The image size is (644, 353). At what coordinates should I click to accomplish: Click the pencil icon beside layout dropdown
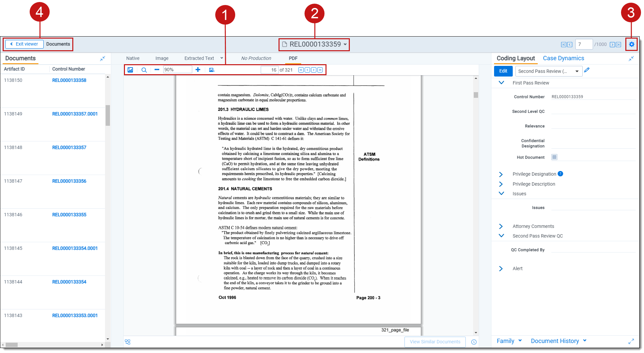click(587, 70)
